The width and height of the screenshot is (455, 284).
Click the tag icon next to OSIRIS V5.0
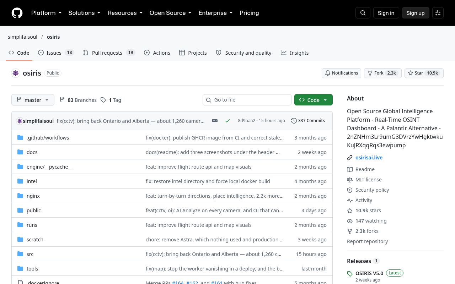click(x=350, y=274)
